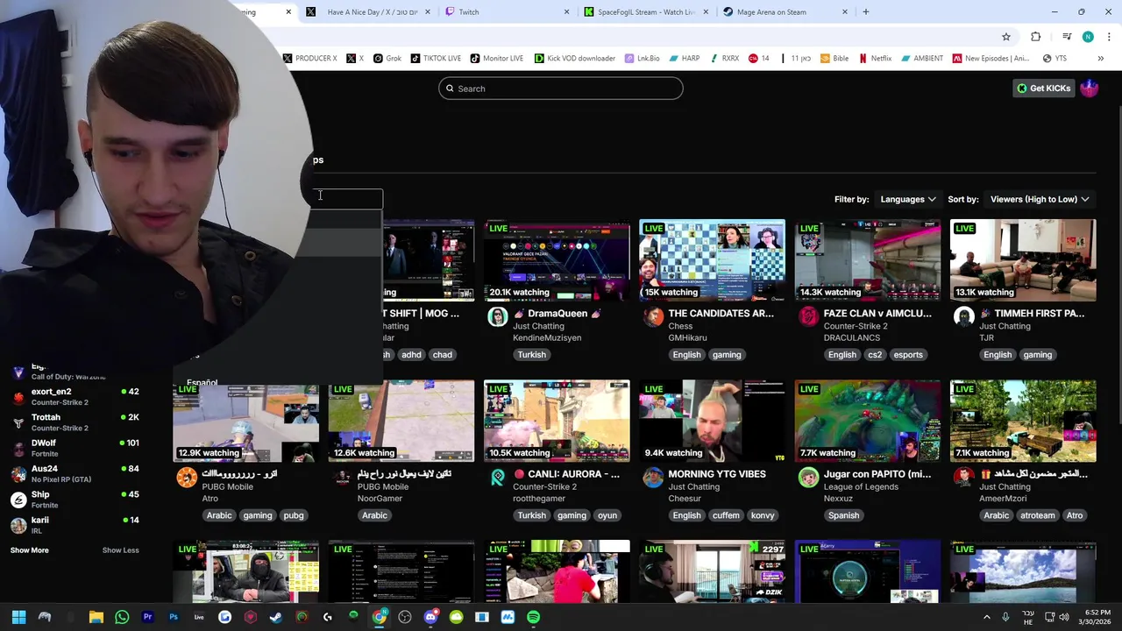
Task: Open the PRODUCER X bookmark
Action: pos(310,59)
